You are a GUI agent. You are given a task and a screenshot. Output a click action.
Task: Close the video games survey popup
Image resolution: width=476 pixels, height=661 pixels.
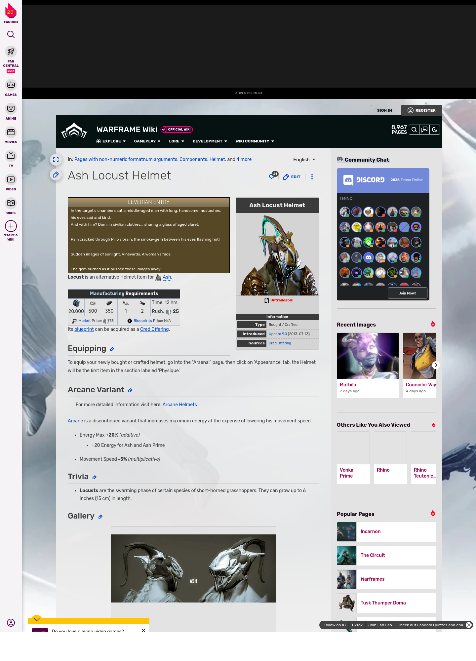pyautogui.click(x=143, y=630)
